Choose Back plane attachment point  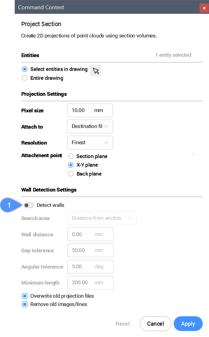[71, 174]
